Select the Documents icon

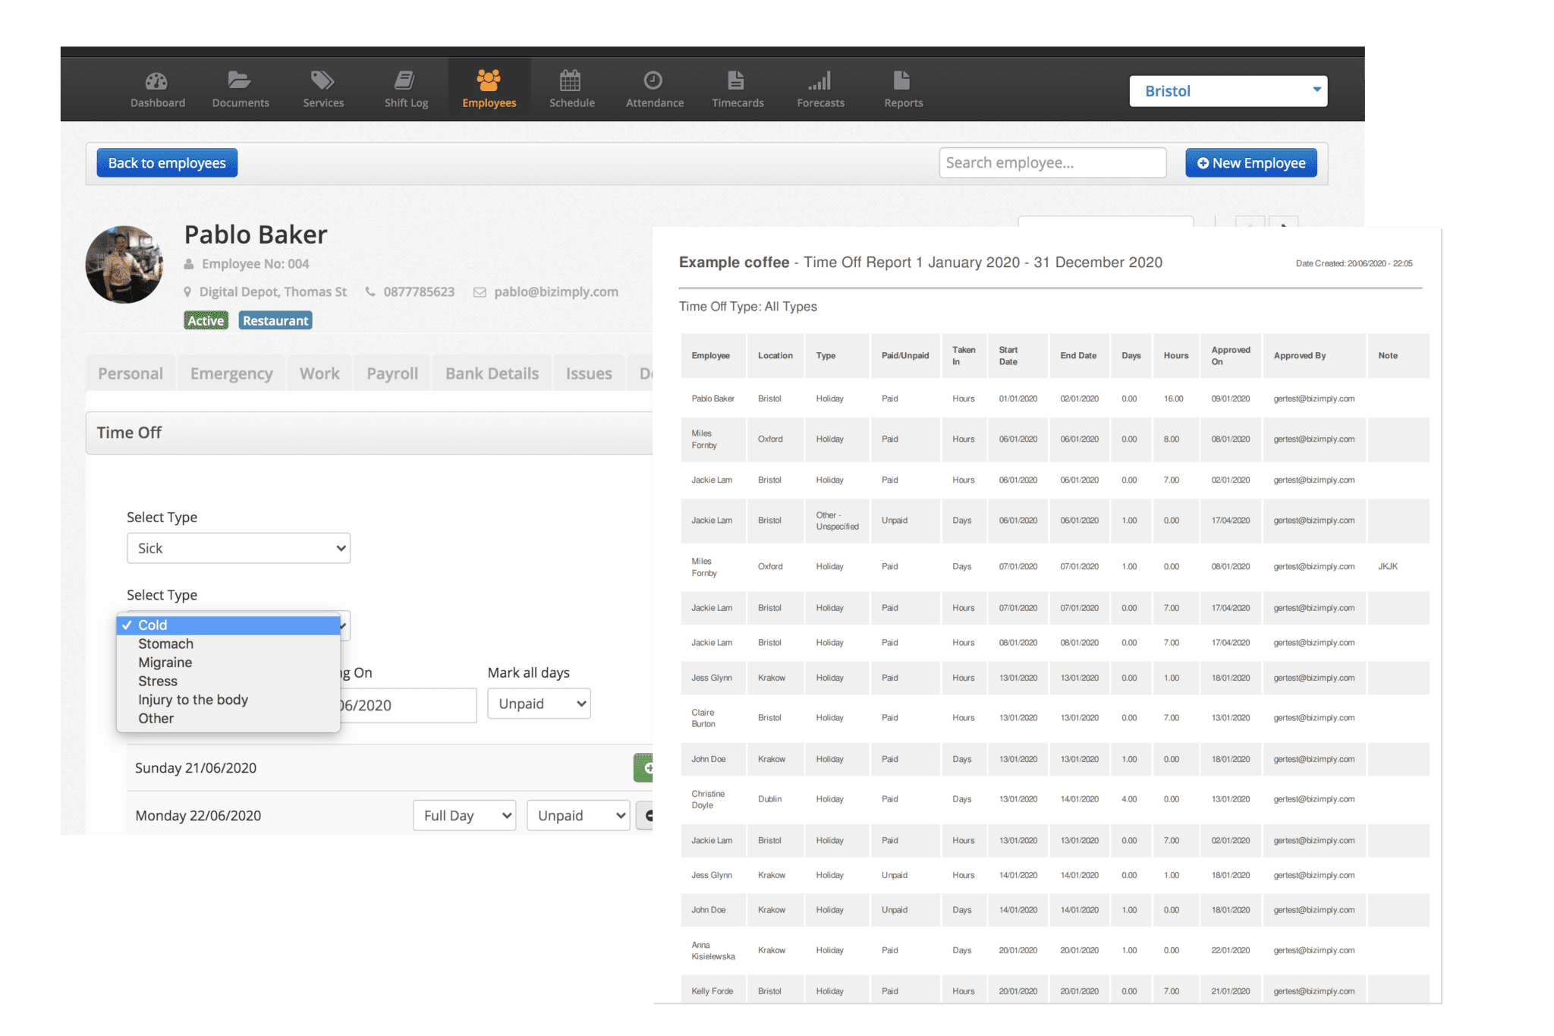pyautogui.click(x=240, y=87)
